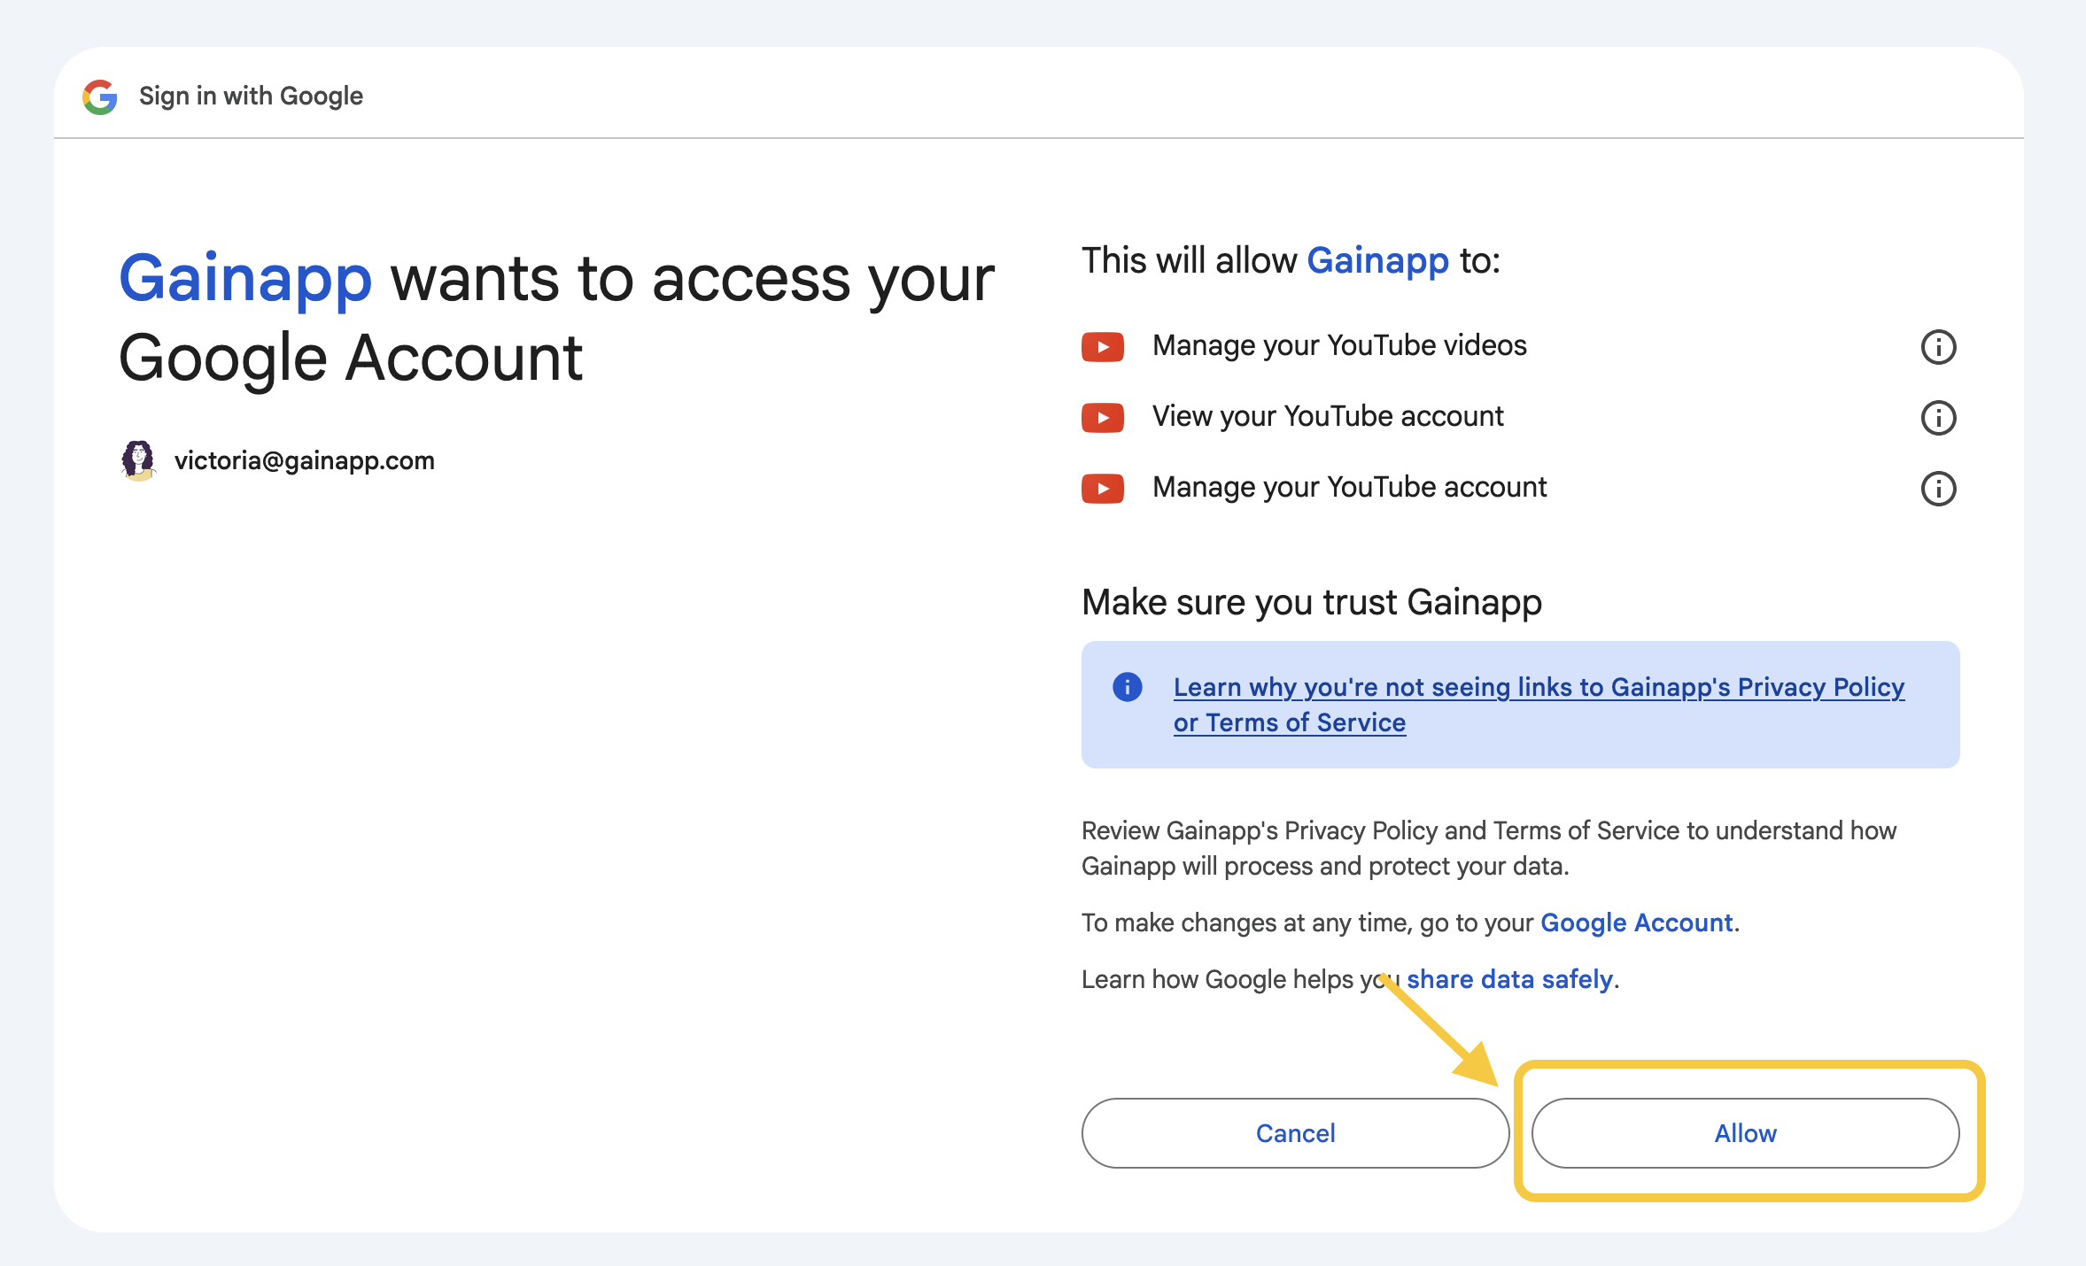
Task: Click YouTube icon beside Manage your YouTube videos
Action: tap(1103, 347)
